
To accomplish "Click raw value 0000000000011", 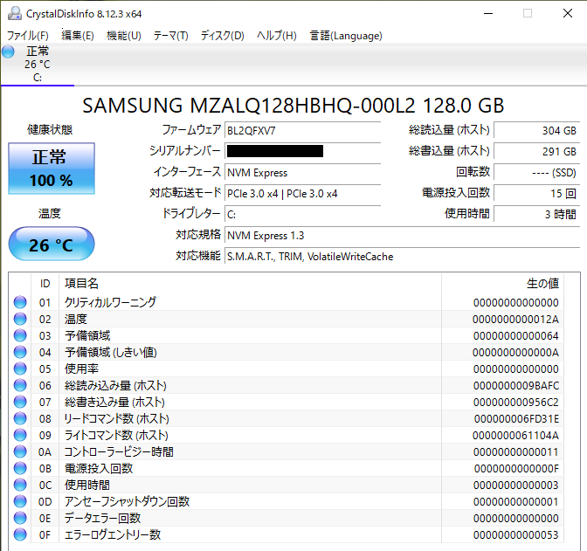I will [x=516, y=451].
